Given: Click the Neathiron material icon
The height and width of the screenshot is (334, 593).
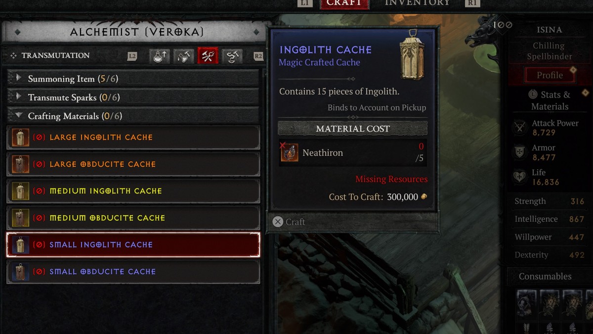Looking at the screenshot, I should coord(290,153).
